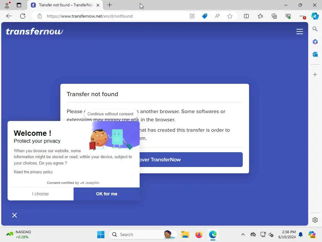This screenshot has height=242, width=322.
Task: Open the TransferNow hamburger menu
Action: [x=300, y=32]
